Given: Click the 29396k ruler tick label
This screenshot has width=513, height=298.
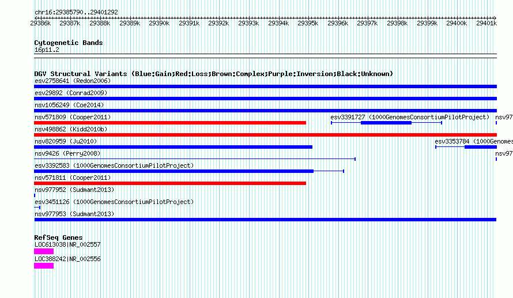Looking at the screenshot, I should click(338, 23).
